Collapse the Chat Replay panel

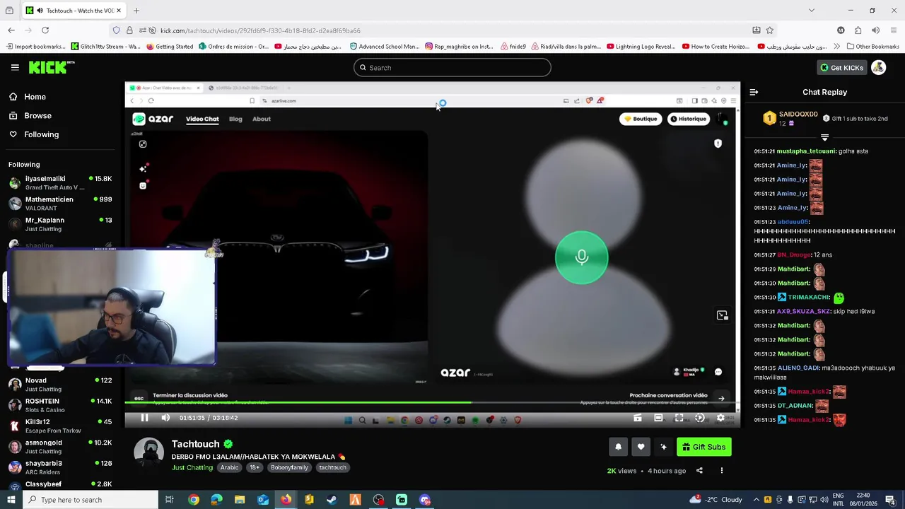(754, 92)
